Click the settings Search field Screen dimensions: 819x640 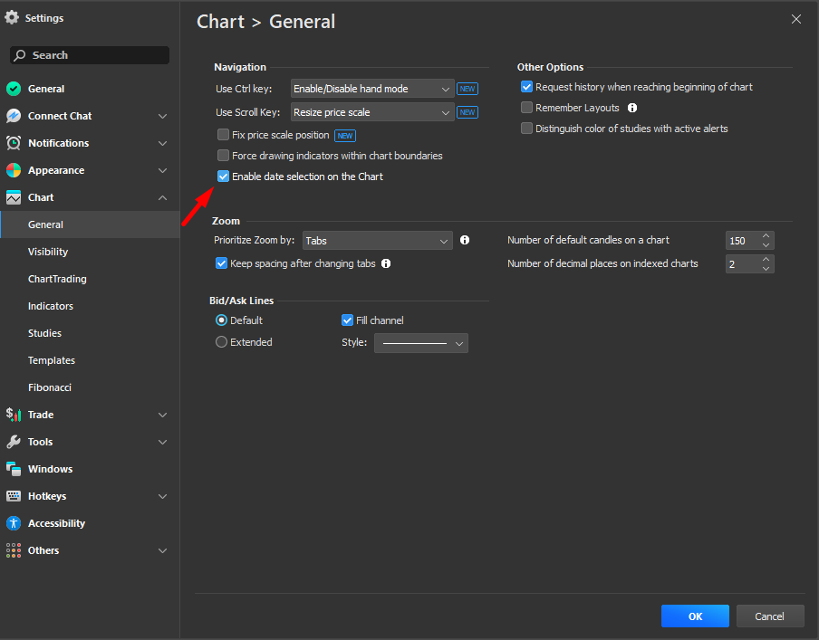91,55
